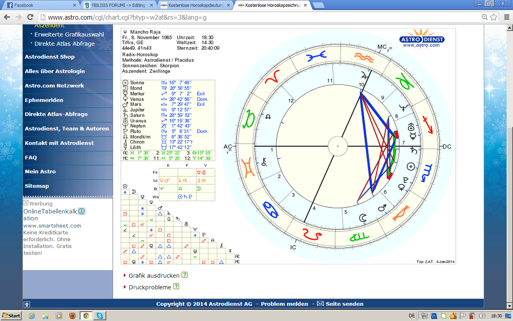This screenshot has width=513, height=321.
Task: Open the Sitemap sidebar item
Action: [x=37, y=186]
